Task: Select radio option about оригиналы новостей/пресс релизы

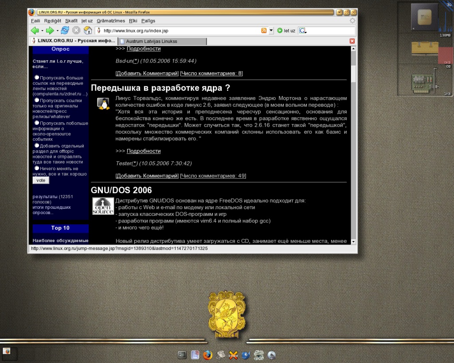Action: (x=37, y=100)
